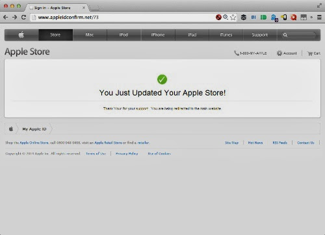Focus the Apple nav search field
The height and width of the screenshot is (235, 325).
298,35
